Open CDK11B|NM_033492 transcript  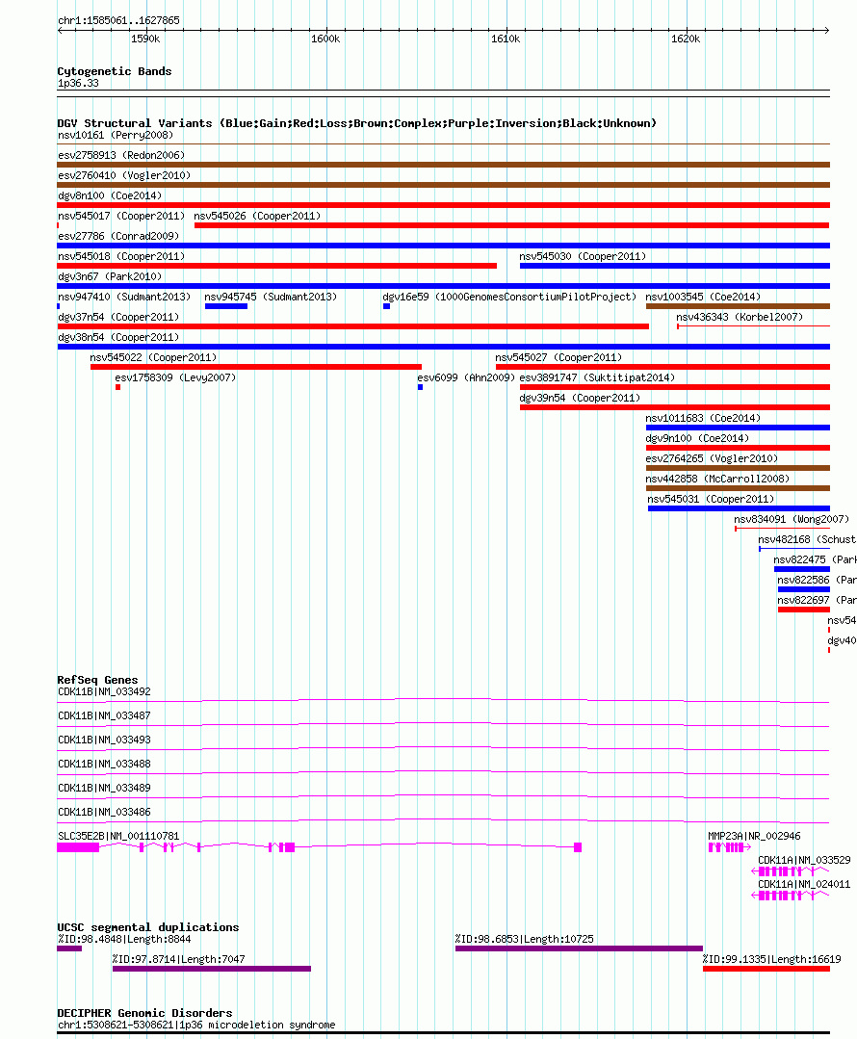pos(443,700)
